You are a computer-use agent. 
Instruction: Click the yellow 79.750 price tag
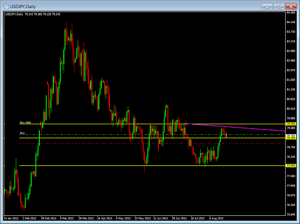[x=291, y=124]
